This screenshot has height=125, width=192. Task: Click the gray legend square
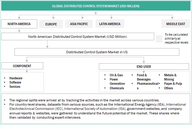(159, 38)
